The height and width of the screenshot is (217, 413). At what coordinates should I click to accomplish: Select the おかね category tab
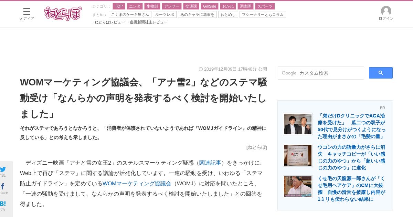point(228,6)
